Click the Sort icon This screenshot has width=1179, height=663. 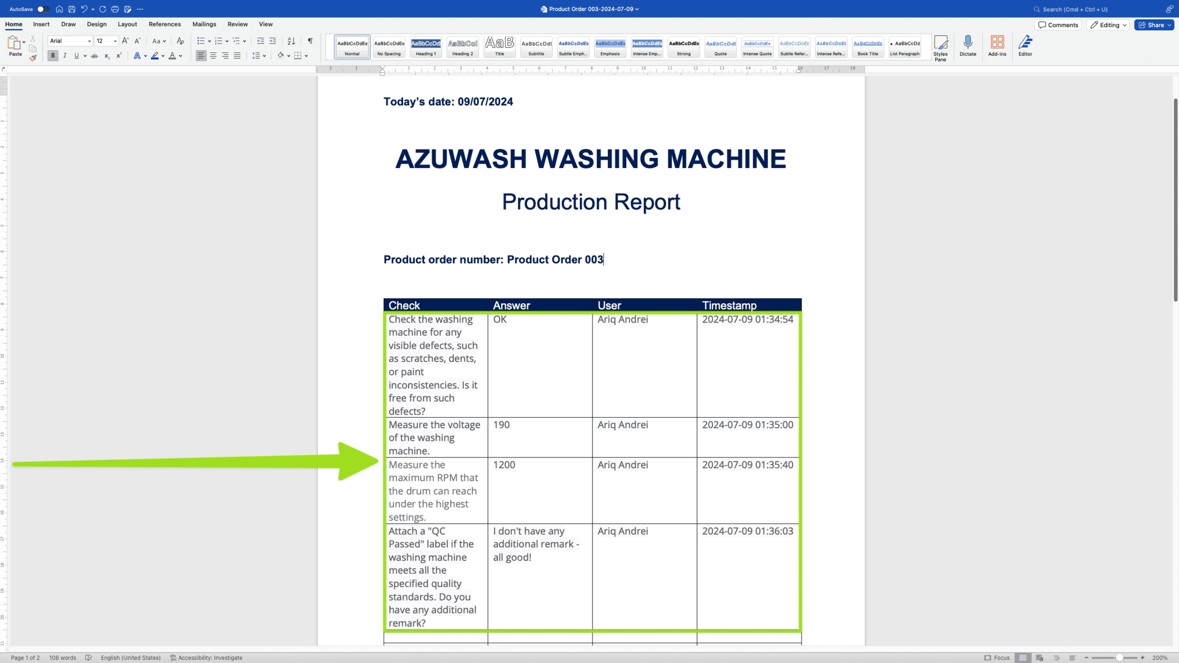pyautogui.click(x=291, y=41)
